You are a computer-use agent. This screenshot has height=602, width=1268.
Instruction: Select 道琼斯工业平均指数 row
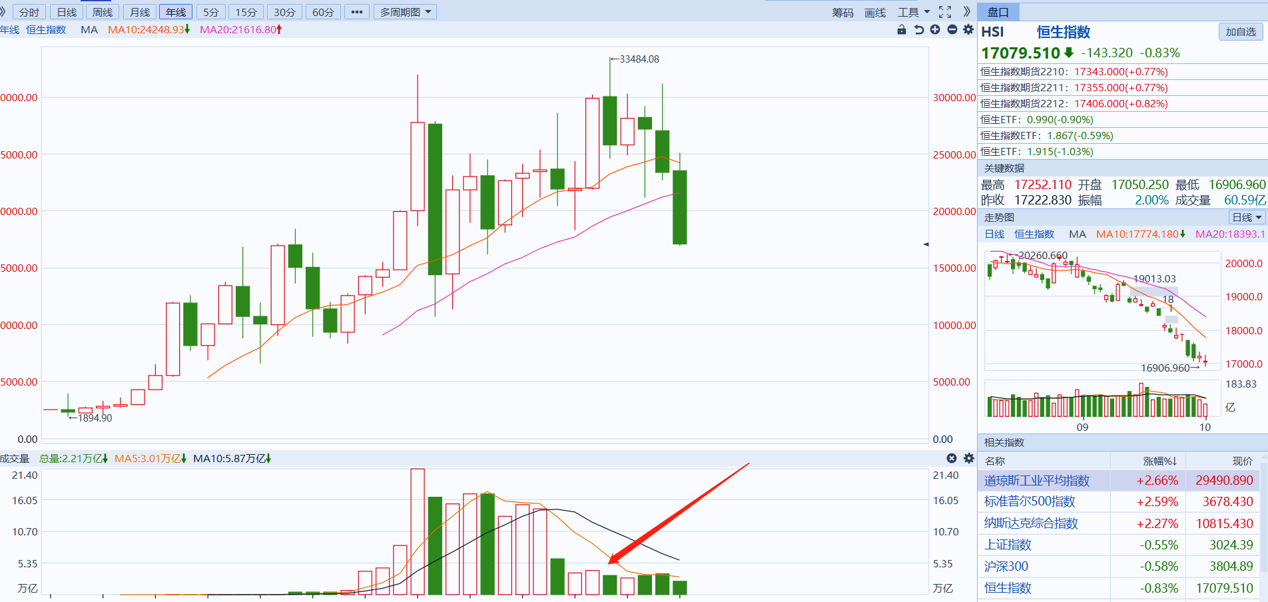tap(1119, 481)
